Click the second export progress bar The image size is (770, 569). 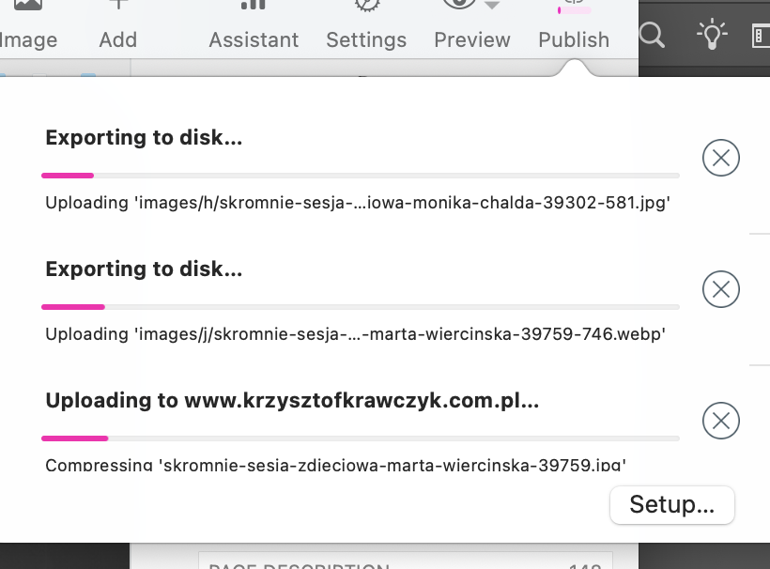(x=361, y=307)
